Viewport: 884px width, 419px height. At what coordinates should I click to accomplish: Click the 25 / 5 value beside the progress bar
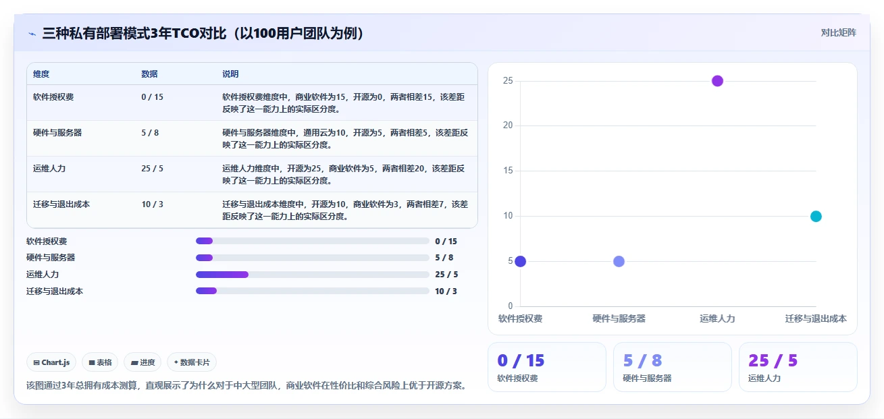pos(446,275)
